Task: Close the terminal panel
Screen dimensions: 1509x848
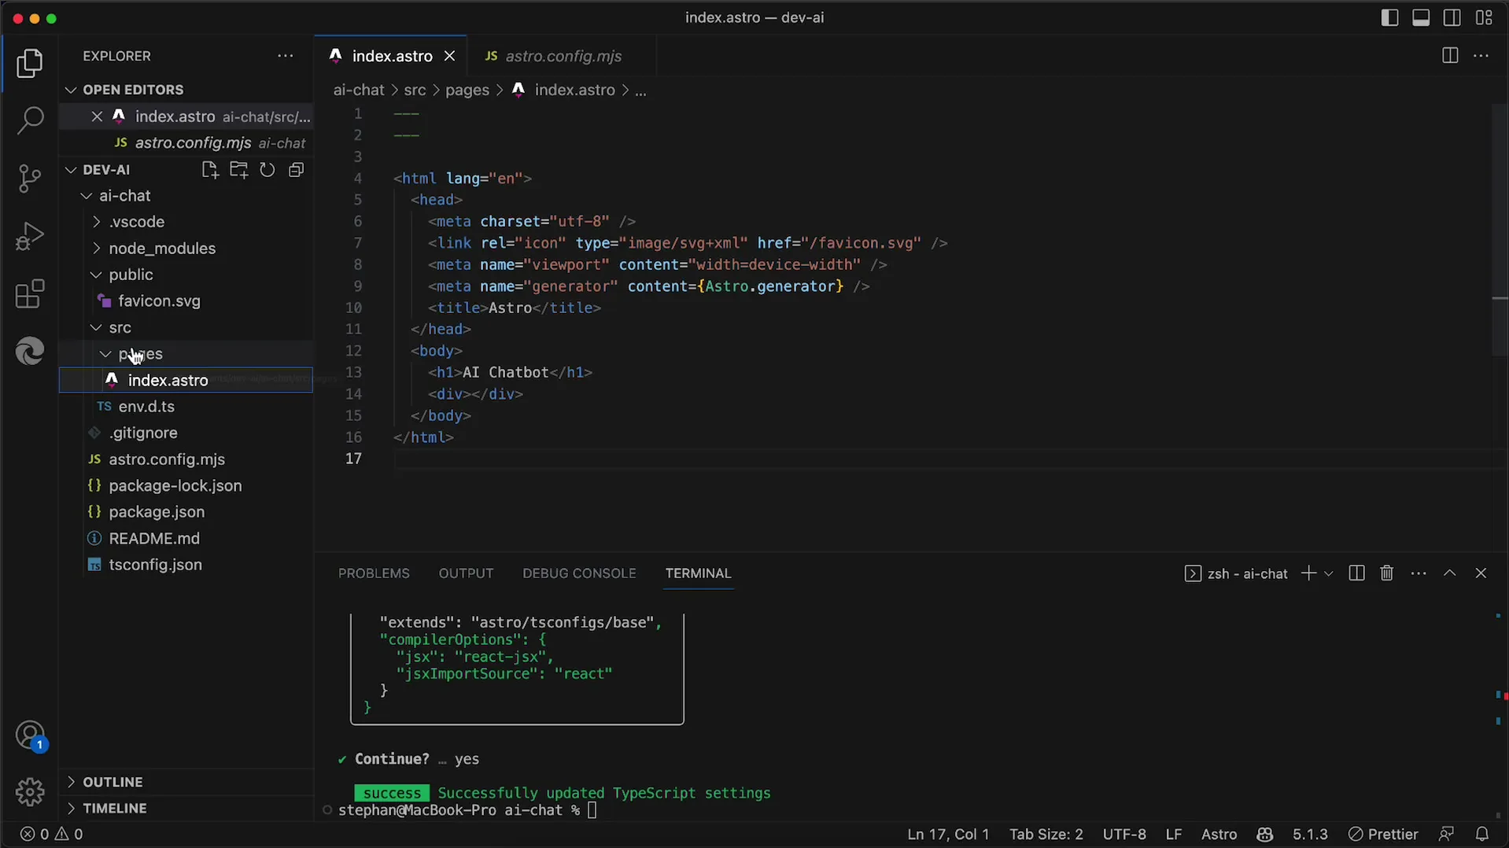Action: (1481, 573)
